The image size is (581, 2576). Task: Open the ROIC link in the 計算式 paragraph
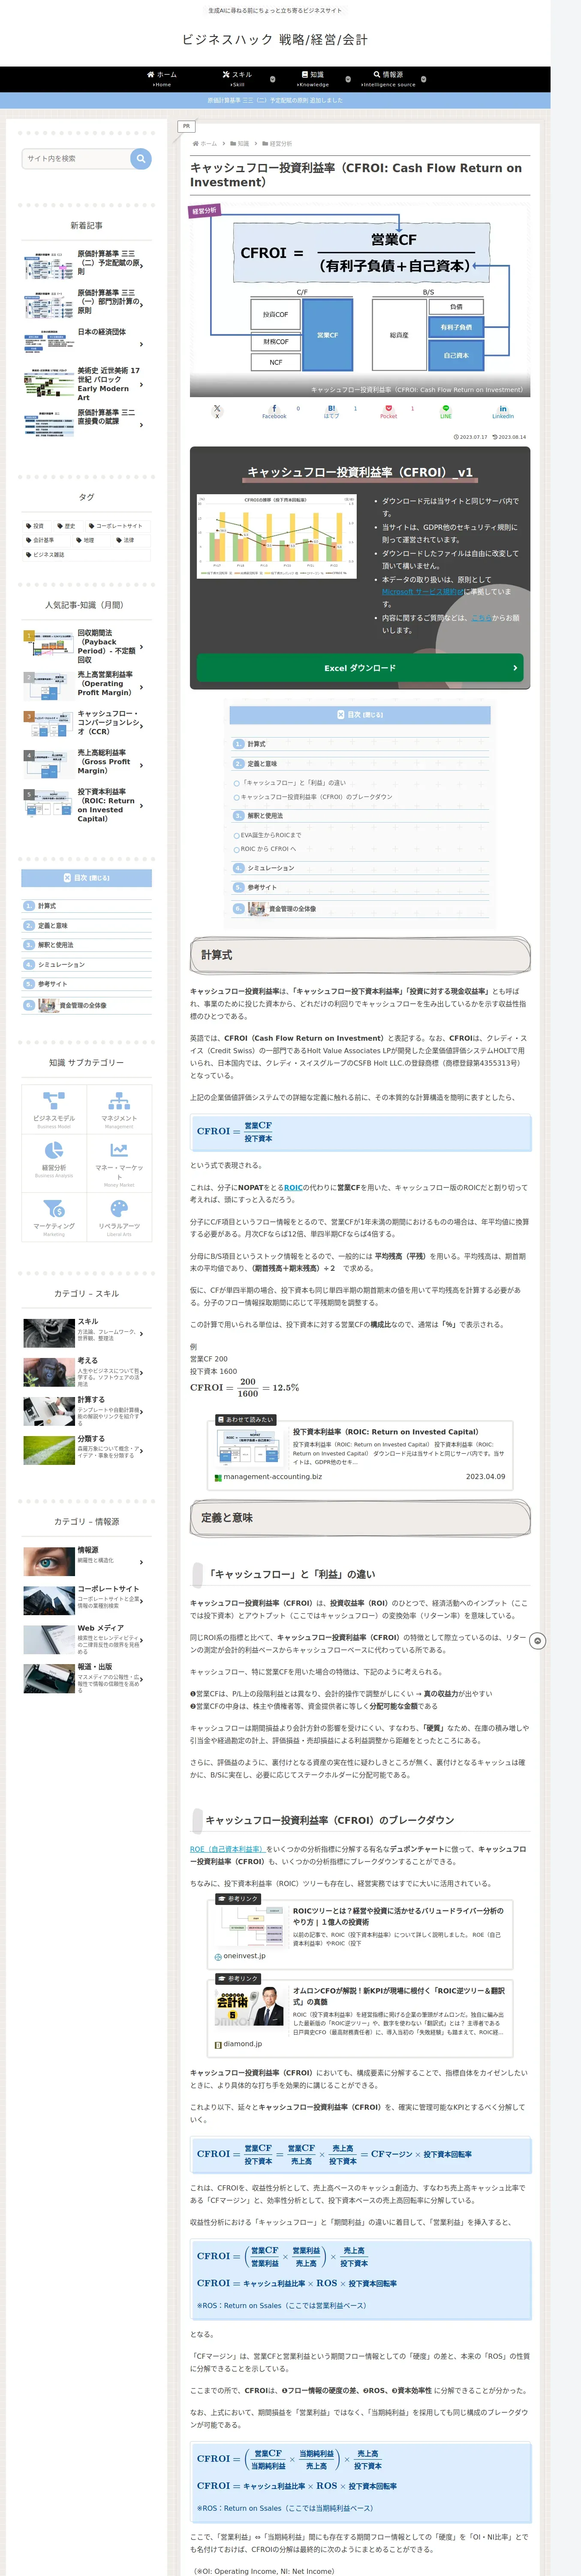coord(292,1187)
